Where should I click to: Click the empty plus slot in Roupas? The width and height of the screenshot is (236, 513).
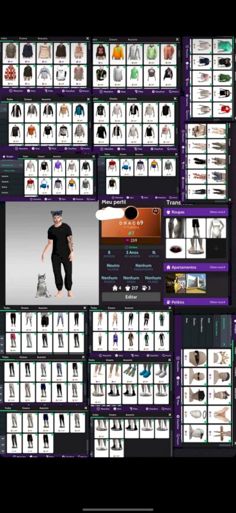coord(216,248)
